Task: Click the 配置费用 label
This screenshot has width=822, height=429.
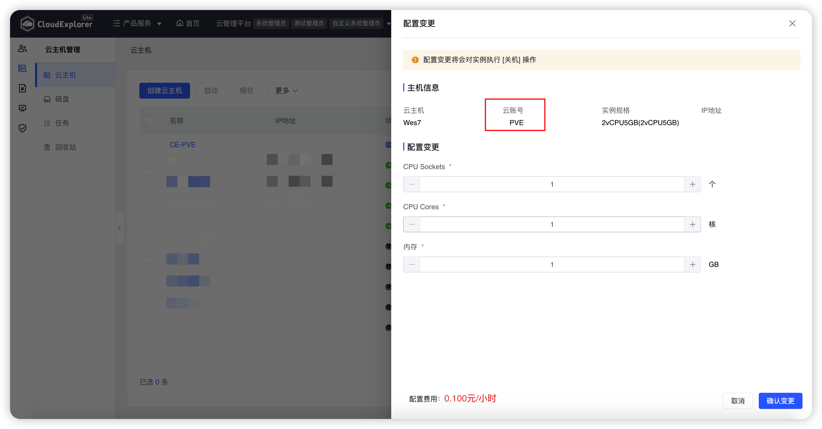Action: pyautogui.click(x=425, y=399)
